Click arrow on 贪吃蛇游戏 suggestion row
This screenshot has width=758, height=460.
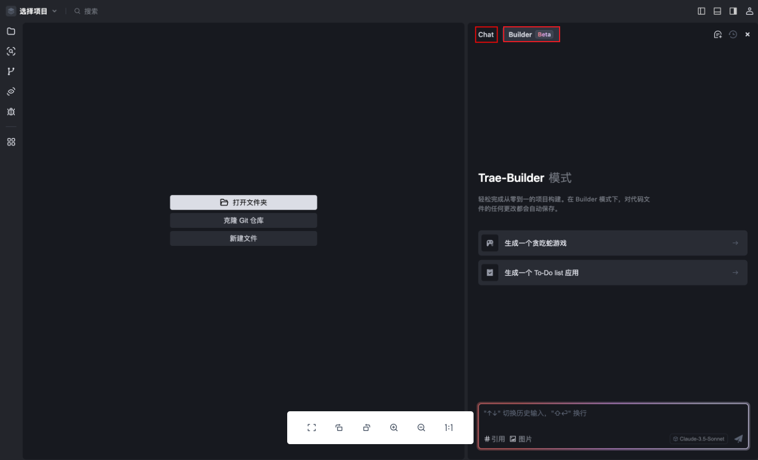[736, 243]
